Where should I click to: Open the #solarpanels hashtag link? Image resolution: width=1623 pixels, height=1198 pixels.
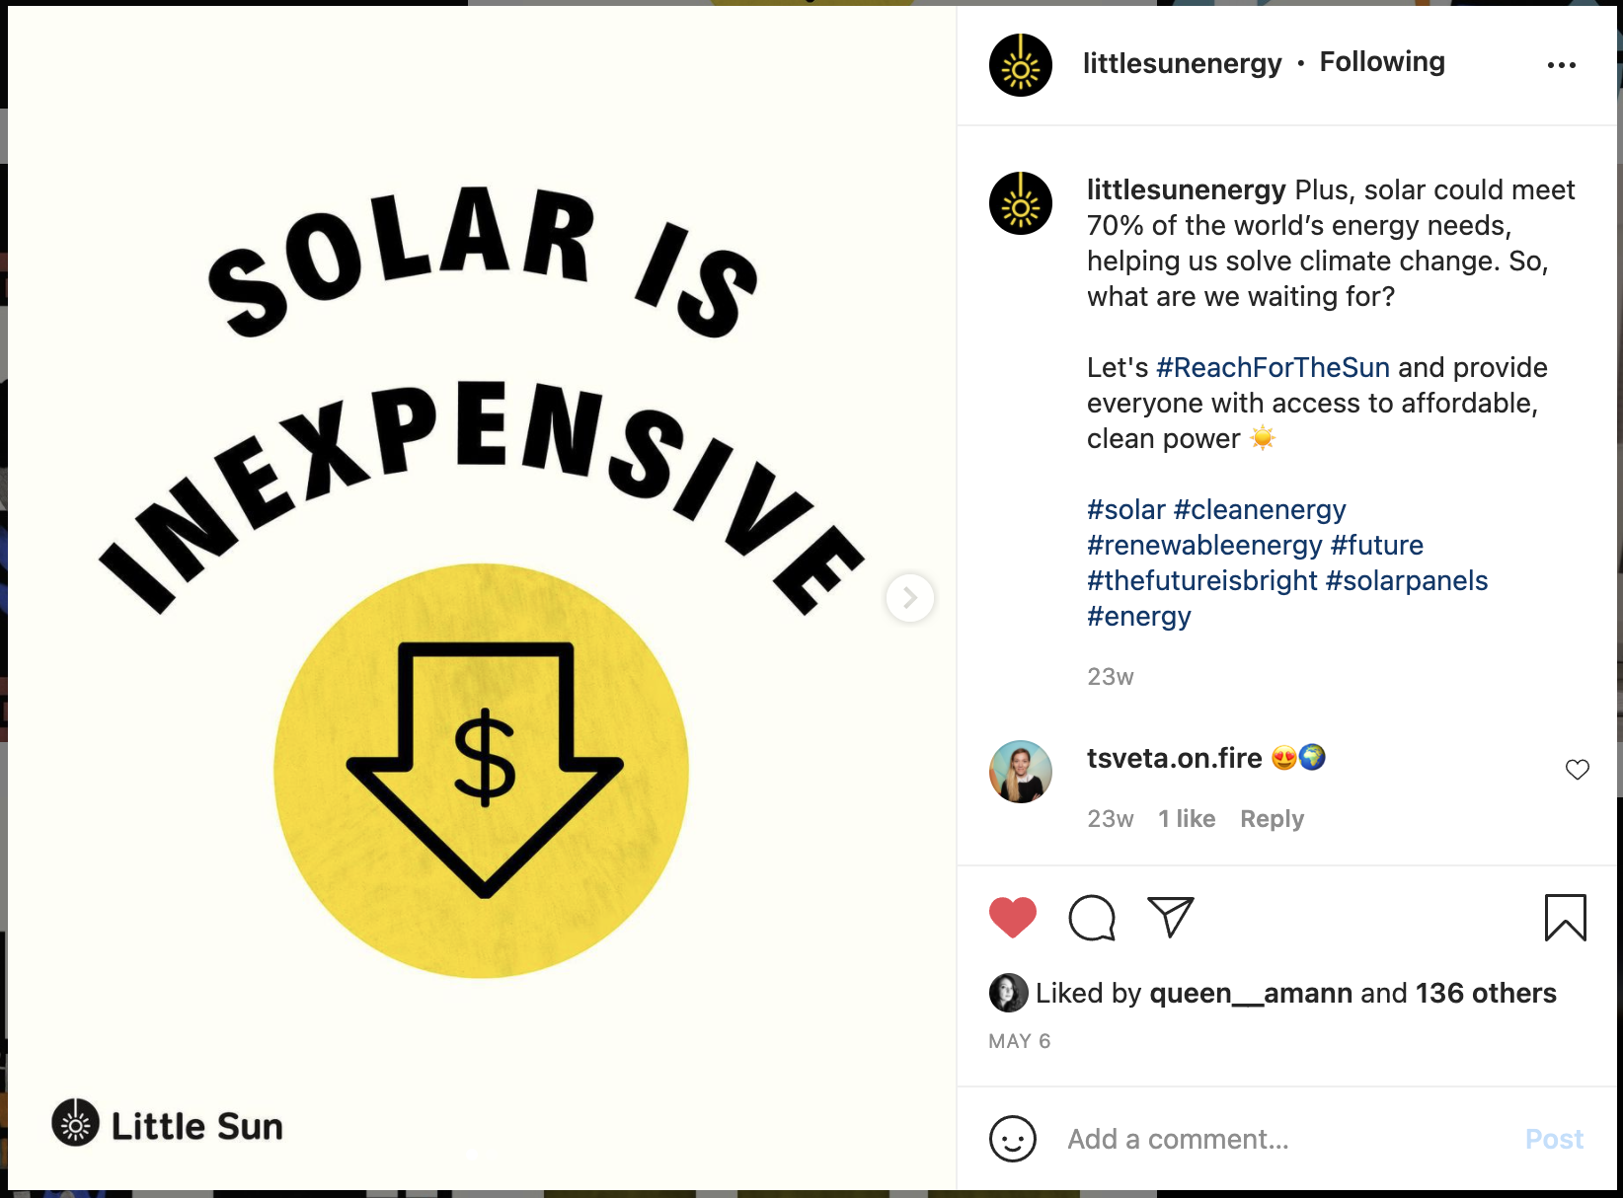click(1407, 581)
